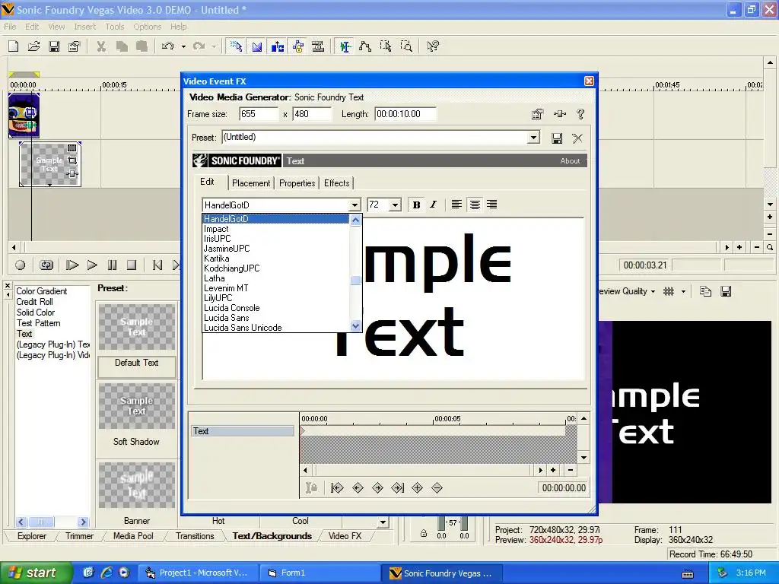Click the Delete Preset X icon

pyautogui.click(x=577, y=138)
